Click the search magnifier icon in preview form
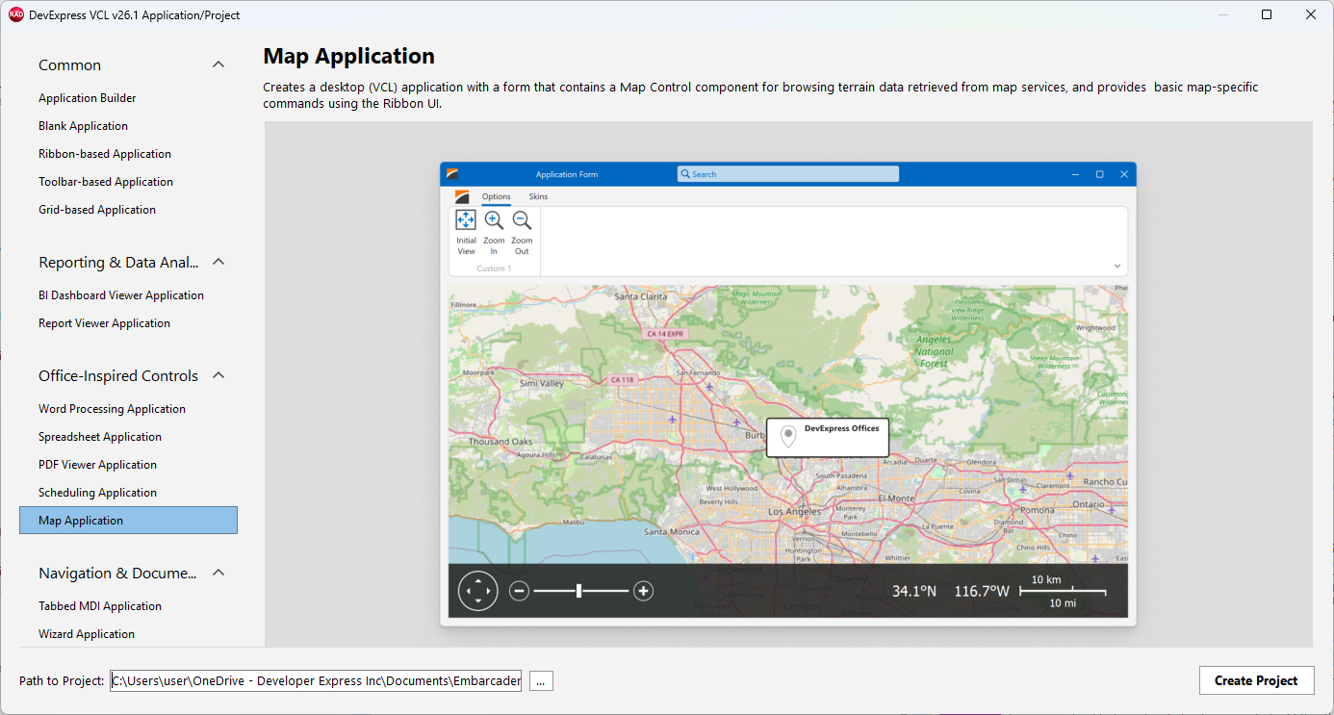The image size is (1334, 715). coord(685,174)
